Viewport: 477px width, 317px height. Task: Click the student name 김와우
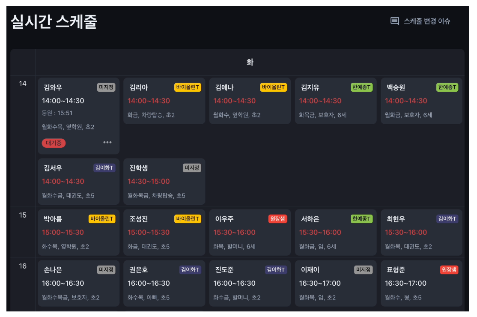point(53,88)
